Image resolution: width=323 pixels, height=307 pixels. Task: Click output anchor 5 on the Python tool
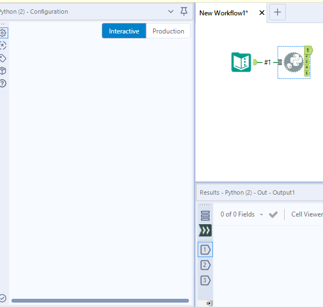307,73
